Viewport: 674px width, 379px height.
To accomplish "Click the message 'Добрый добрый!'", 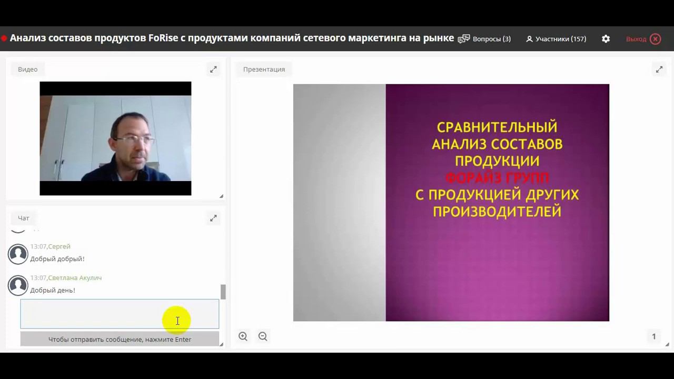I will click(x=57, y=259).
